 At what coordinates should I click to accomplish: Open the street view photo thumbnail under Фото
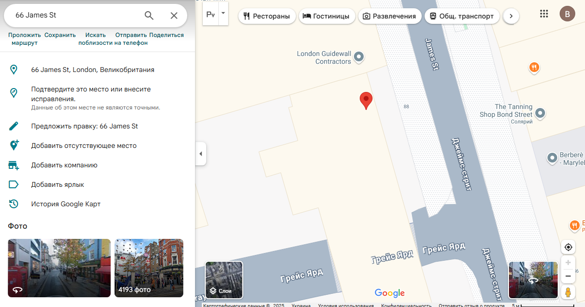coord(59,268)
